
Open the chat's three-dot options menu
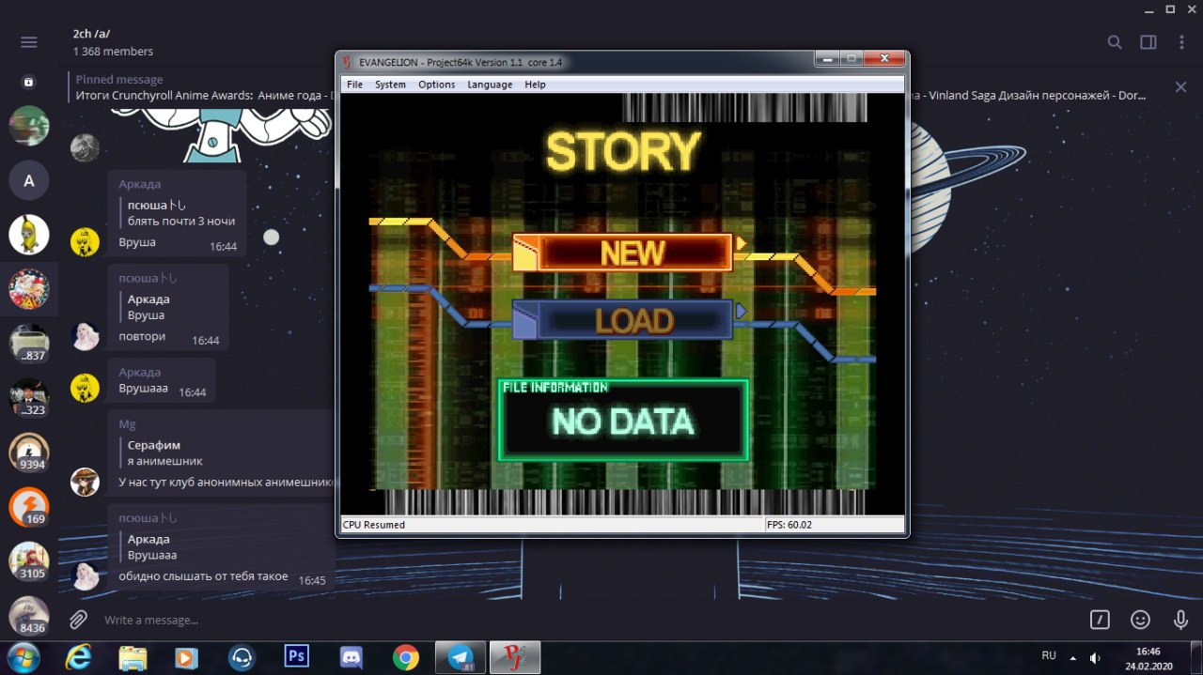click(x=1181, y=42)
